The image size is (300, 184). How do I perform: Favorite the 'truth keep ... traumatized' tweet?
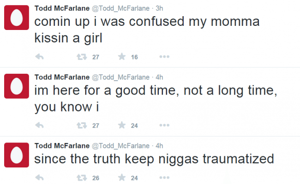coord(122,178)
